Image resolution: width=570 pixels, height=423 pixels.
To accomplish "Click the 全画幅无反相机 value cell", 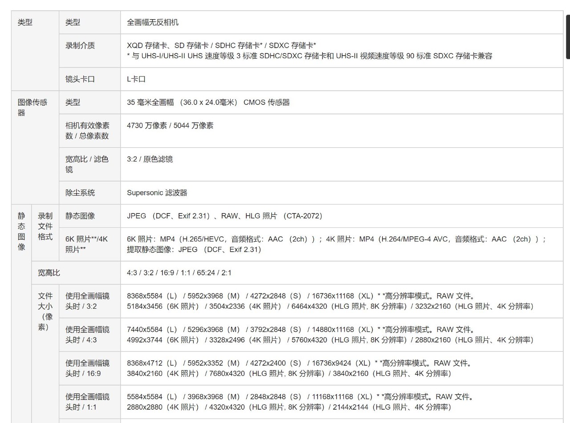I will (153, 22).
